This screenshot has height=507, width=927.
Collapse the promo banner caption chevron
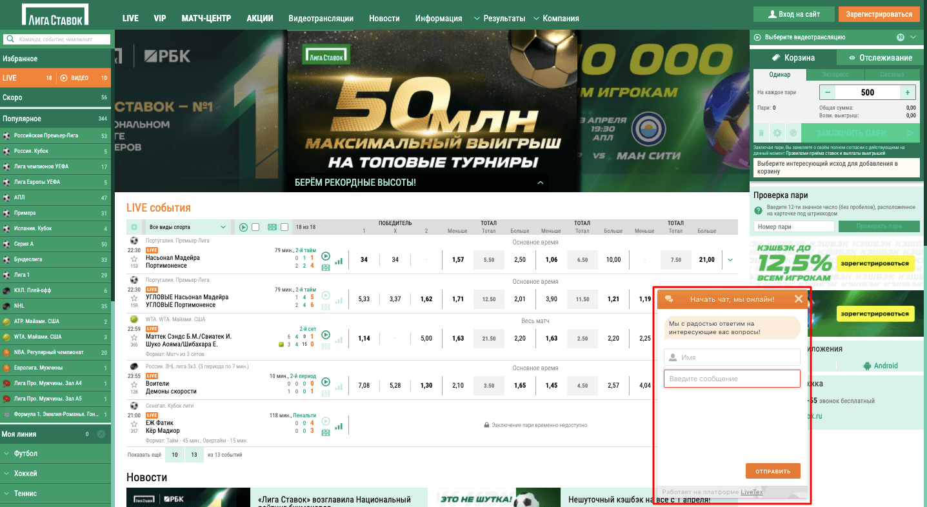pos(541,183)
